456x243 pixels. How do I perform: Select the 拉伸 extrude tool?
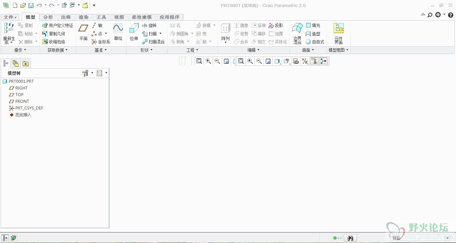pyautogui.click(x=134, y=32)
